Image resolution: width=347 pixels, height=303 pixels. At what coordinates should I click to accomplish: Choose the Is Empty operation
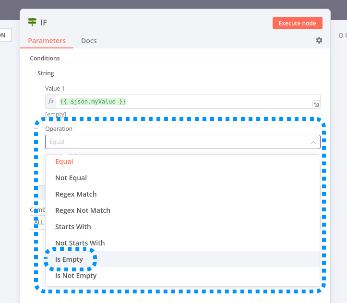(69, 259)
